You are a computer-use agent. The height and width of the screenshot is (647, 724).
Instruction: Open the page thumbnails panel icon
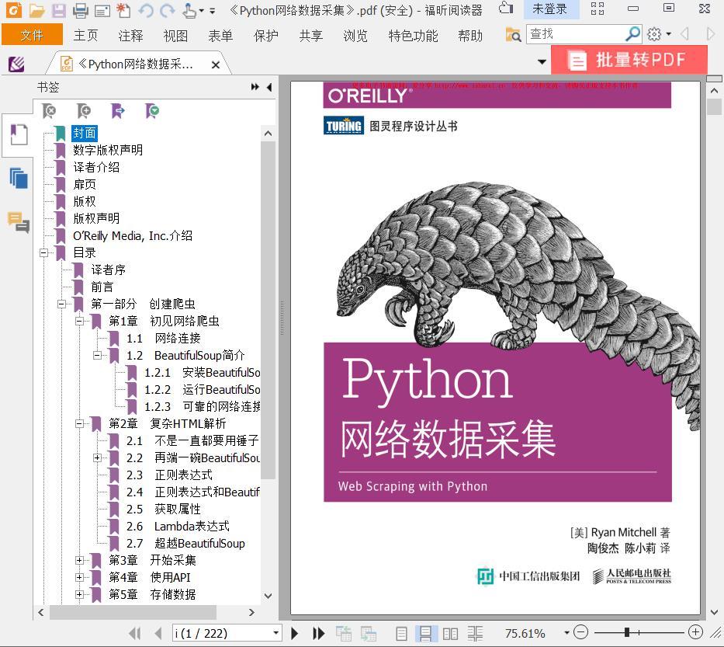[x=19, y=178]
